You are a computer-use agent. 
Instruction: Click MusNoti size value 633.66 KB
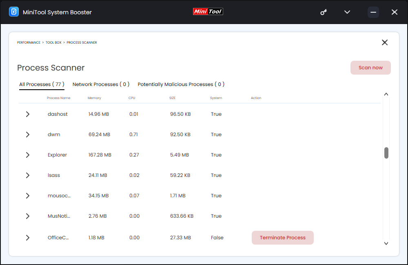(x=182, y=216)
